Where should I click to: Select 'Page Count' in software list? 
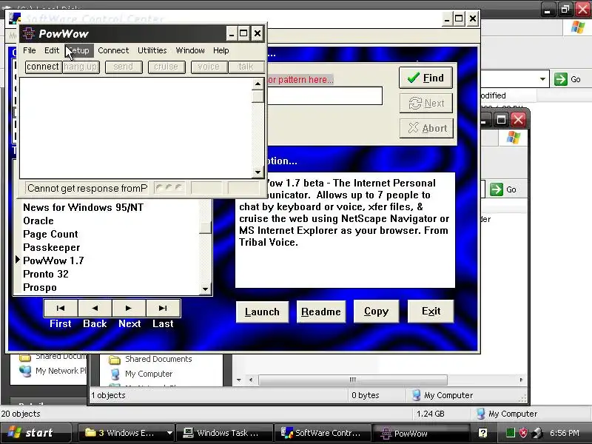(x=50, y=234)
